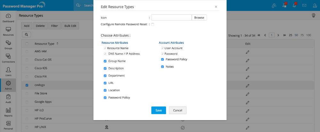Click the Browse button for Icon

199,18
